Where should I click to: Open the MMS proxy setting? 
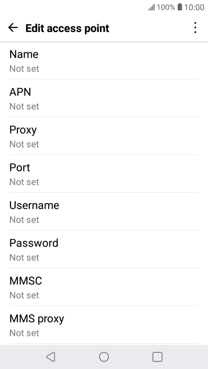104,325
